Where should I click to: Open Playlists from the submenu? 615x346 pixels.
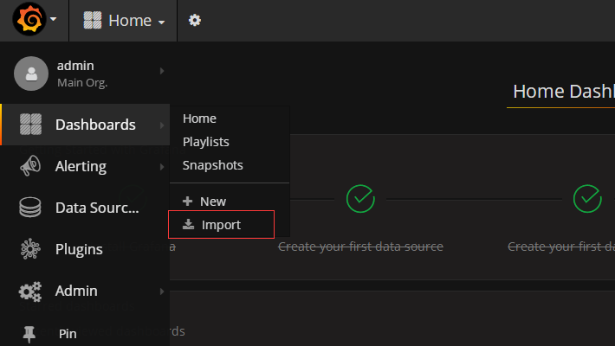pos(205,141)
